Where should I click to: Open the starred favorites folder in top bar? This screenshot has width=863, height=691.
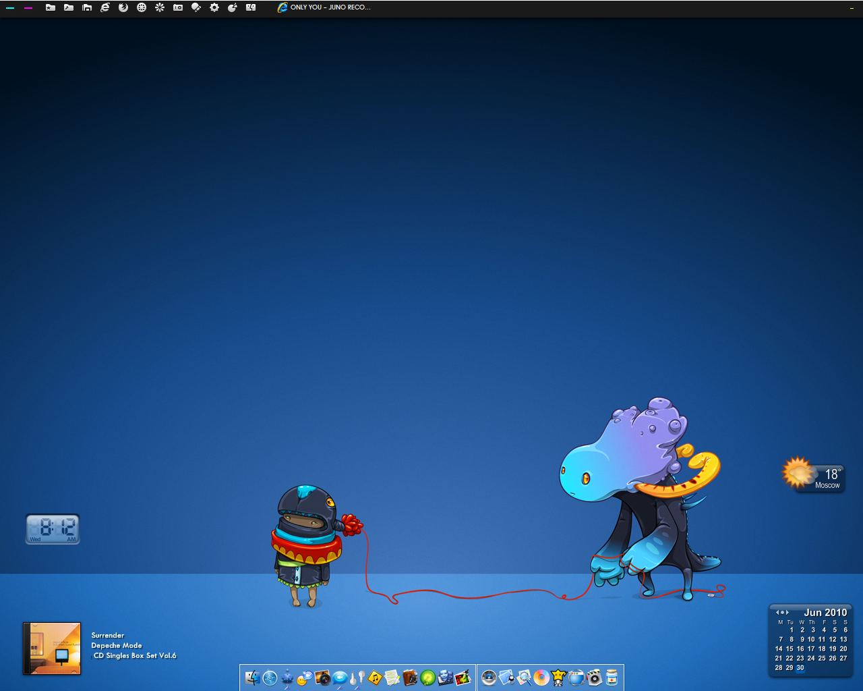click(x=51, y=7)
